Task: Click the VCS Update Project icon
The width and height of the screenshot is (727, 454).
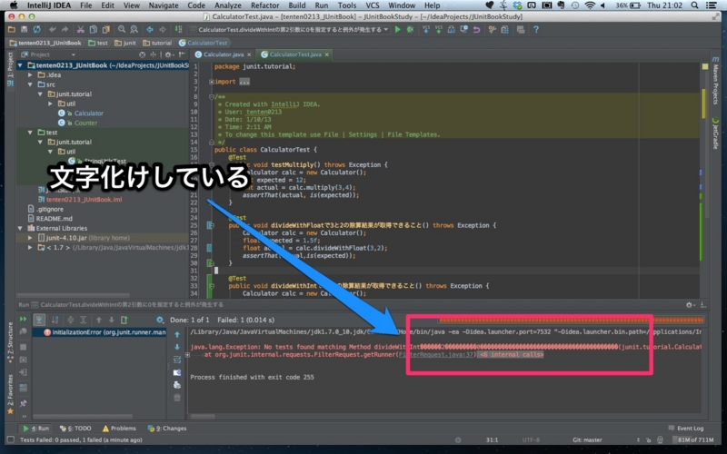Action: 426,30
